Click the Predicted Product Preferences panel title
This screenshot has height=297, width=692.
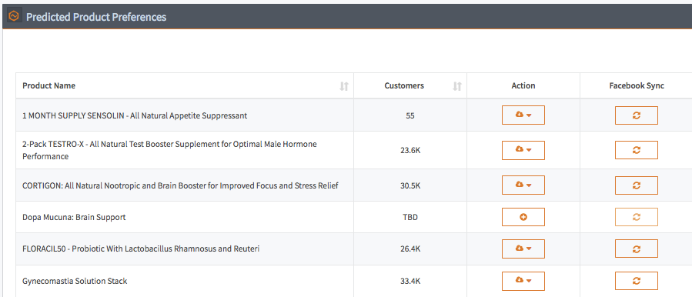click(96, 17)
